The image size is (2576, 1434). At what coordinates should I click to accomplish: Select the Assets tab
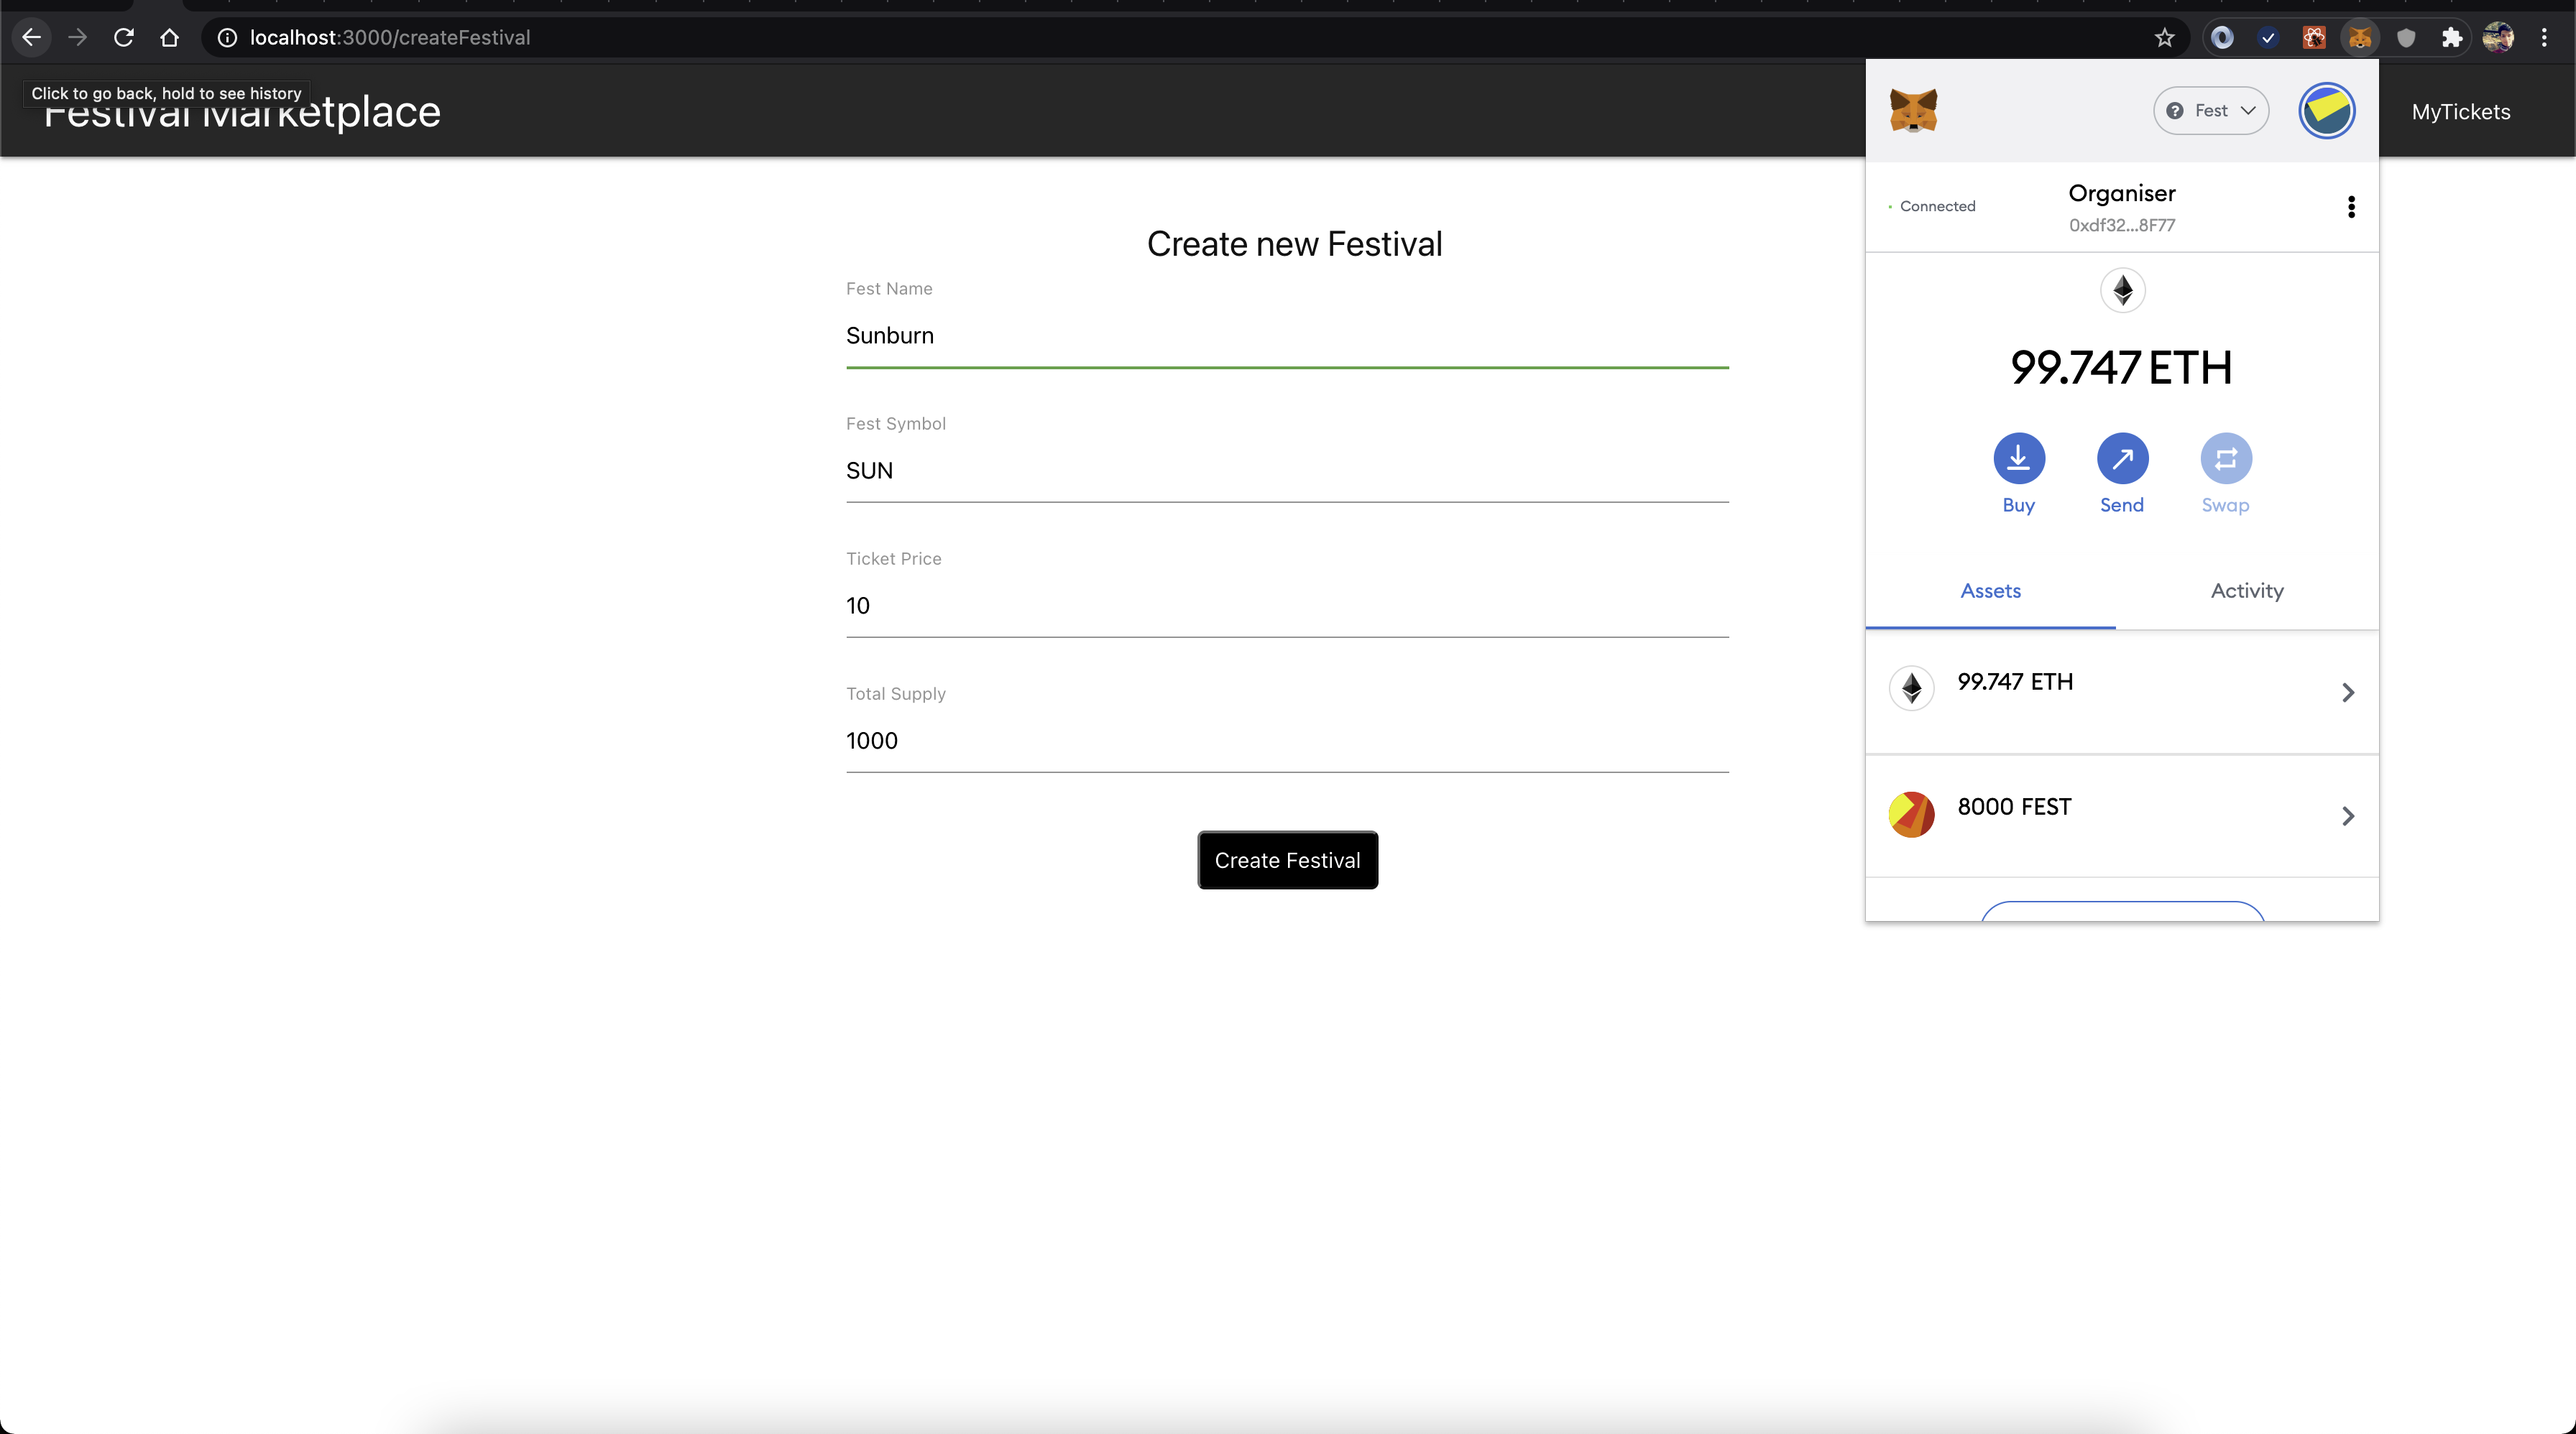1990,591
